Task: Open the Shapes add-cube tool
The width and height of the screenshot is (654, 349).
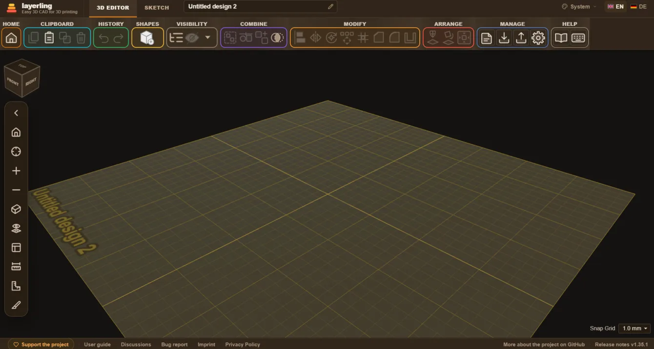Action: coord(147,38)
